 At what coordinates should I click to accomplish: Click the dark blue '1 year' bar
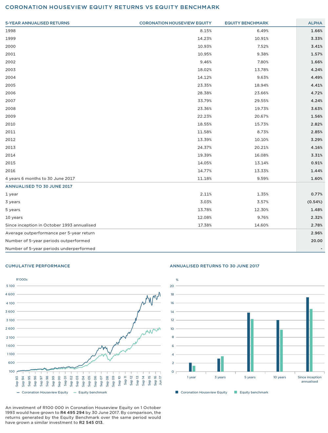coord(191,367)
